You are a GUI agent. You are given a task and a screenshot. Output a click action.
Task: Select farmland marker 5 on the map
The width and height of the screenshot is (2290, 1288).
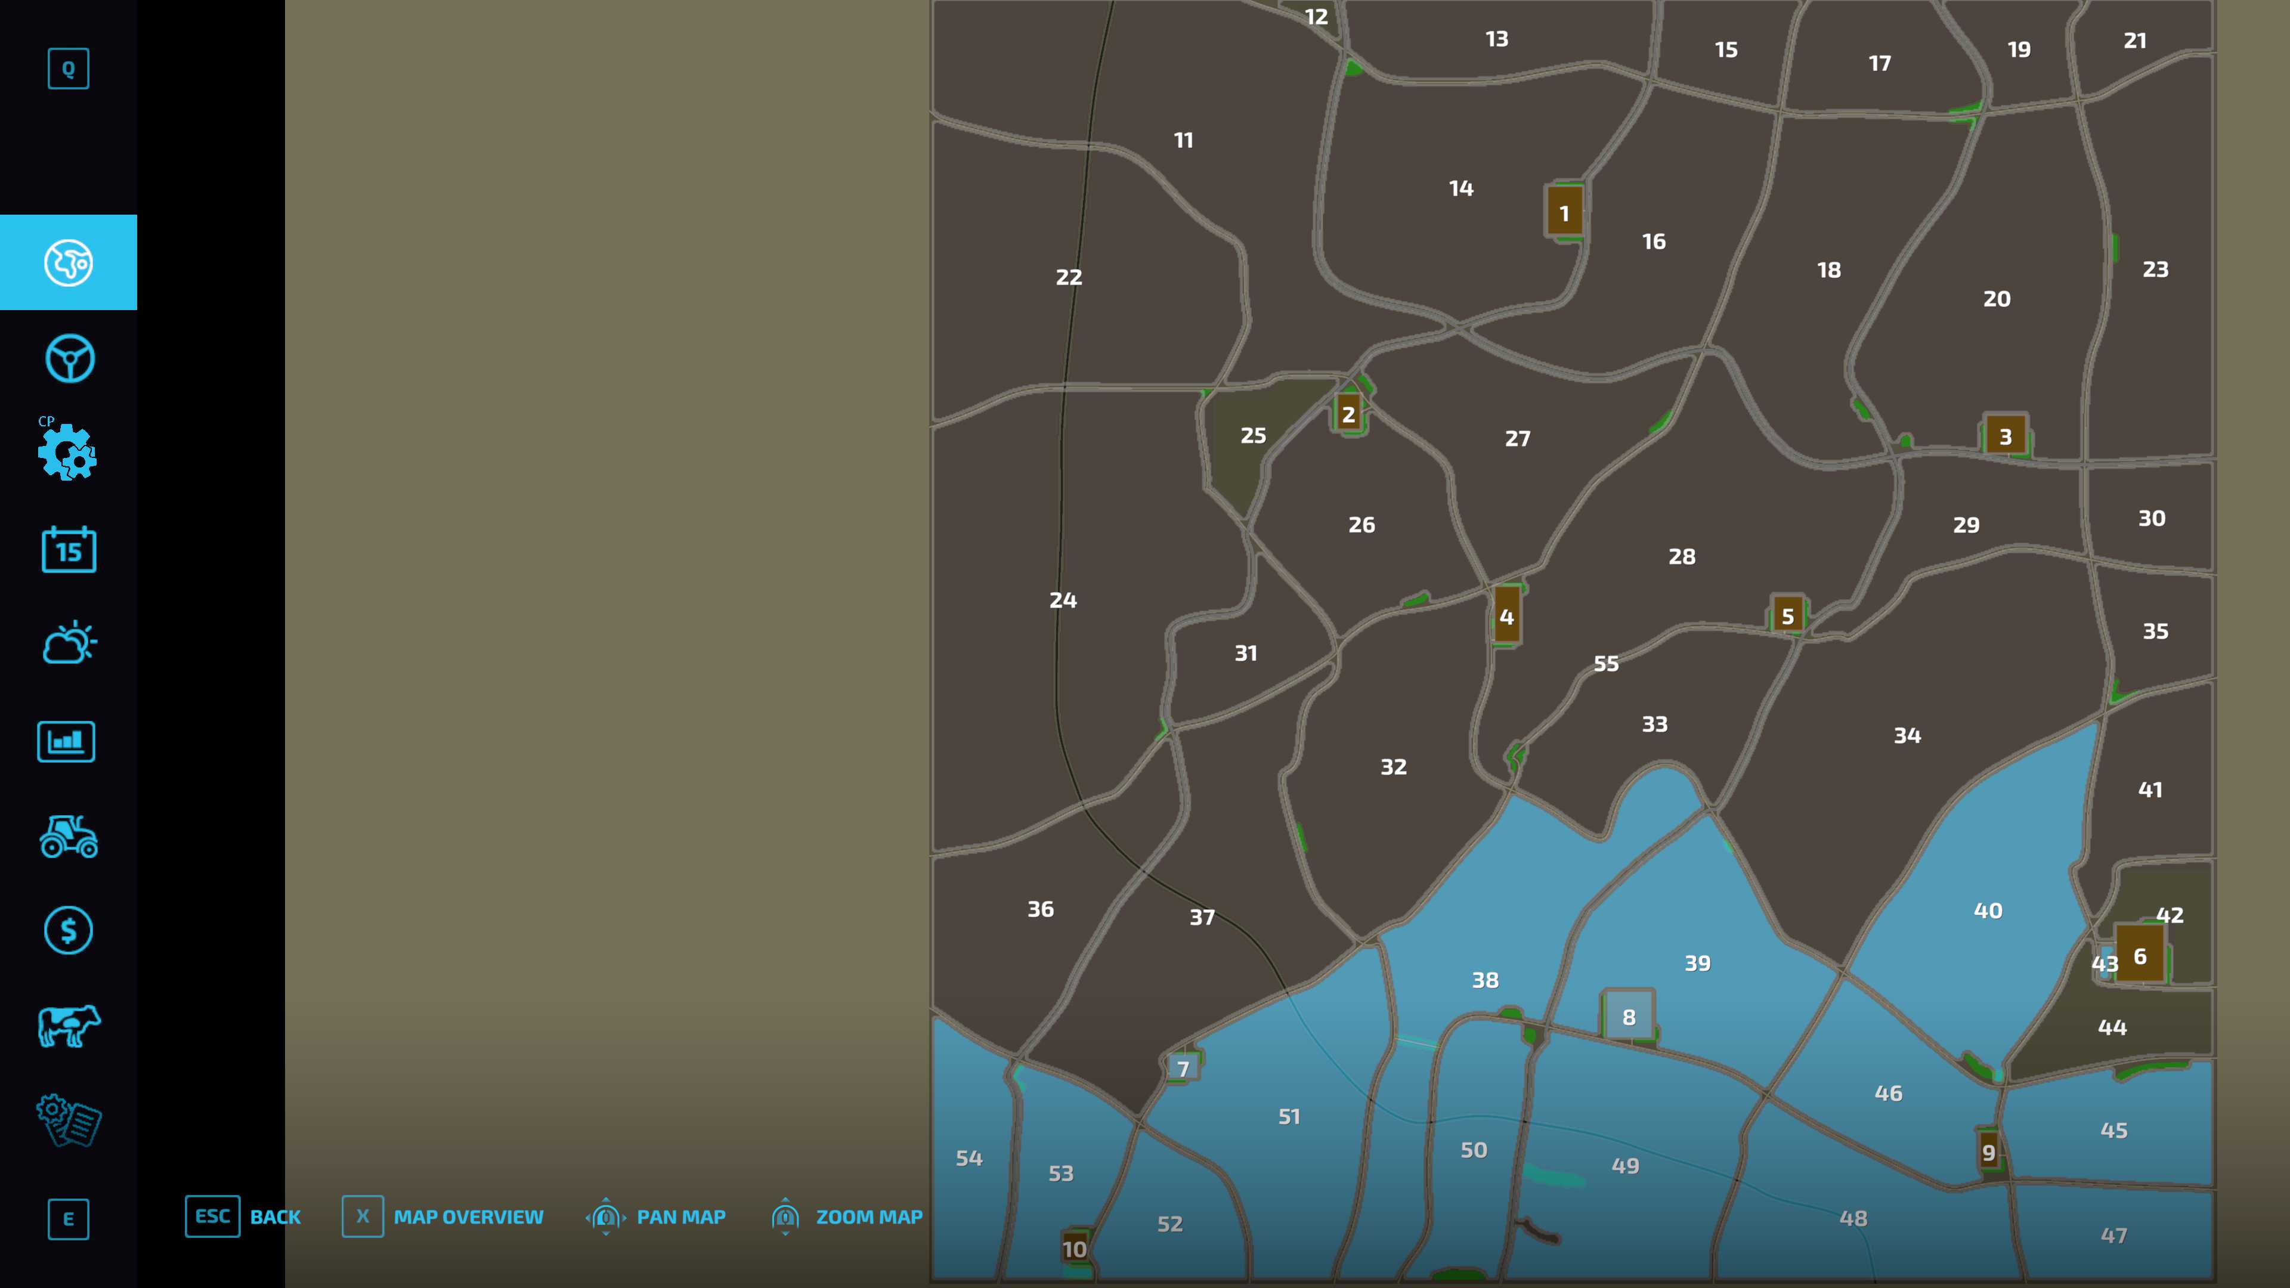[x=1788, y=614]
